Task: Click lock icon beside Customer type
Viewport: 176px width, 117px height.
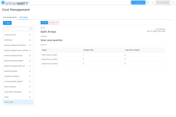Action: 30,35
